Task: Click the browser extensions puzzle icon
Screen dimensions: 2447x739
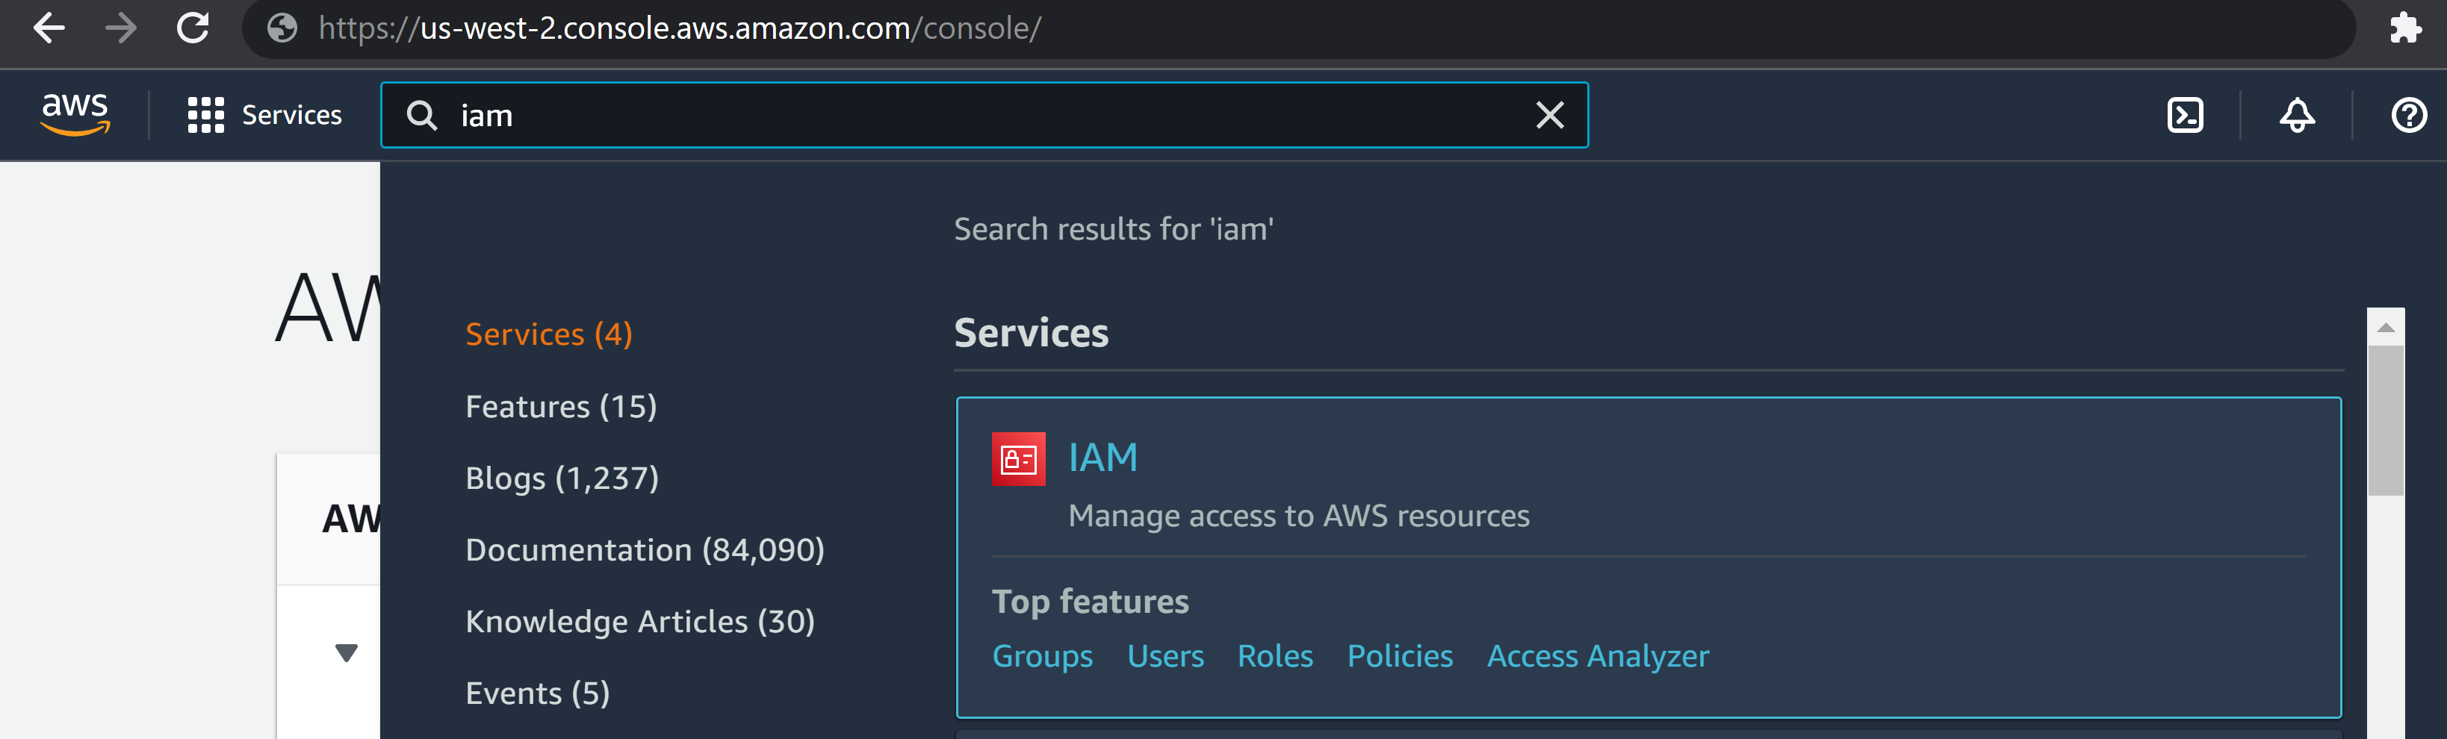Action: pos(2406,28)
